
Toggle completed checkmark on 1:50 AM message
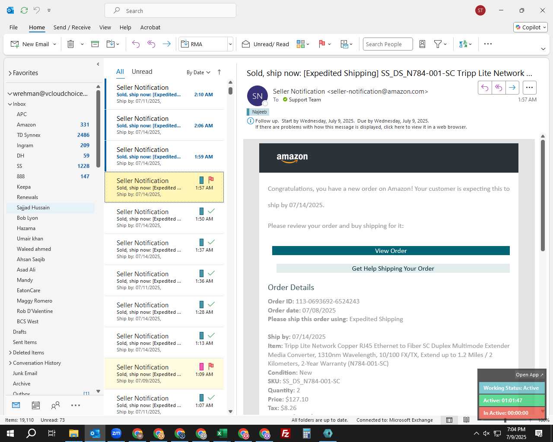pos(211,211)
